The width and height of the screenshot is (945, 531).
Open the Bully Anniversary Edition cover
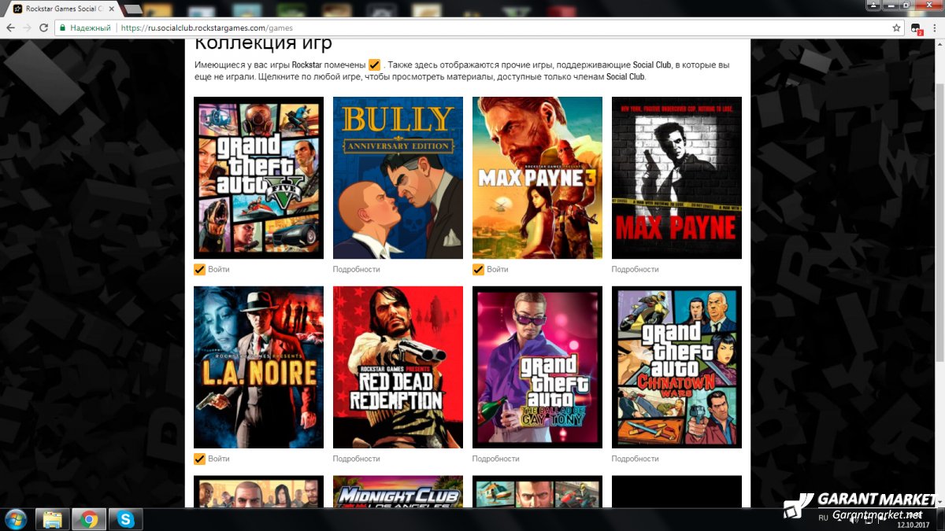pos(398,178)
